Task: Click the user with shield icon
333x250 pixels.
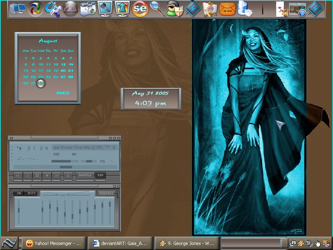Action: (x=175, y=9)
